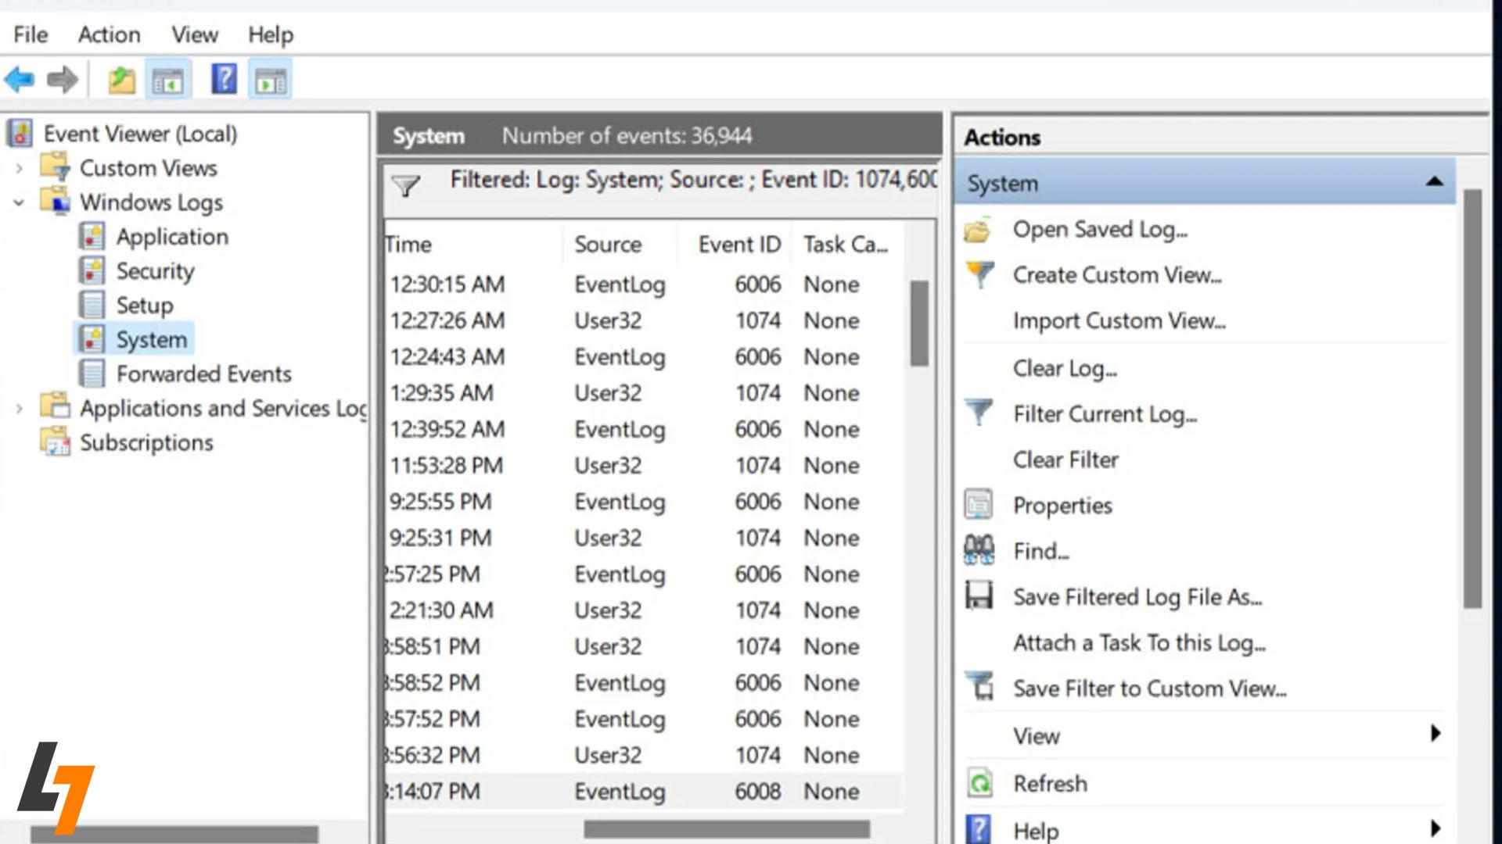Viewport: 1502px width, 844px height.
Task: Click console tree horizontal scrollbar
Action: pyautogui.click(x=174, y=835)
